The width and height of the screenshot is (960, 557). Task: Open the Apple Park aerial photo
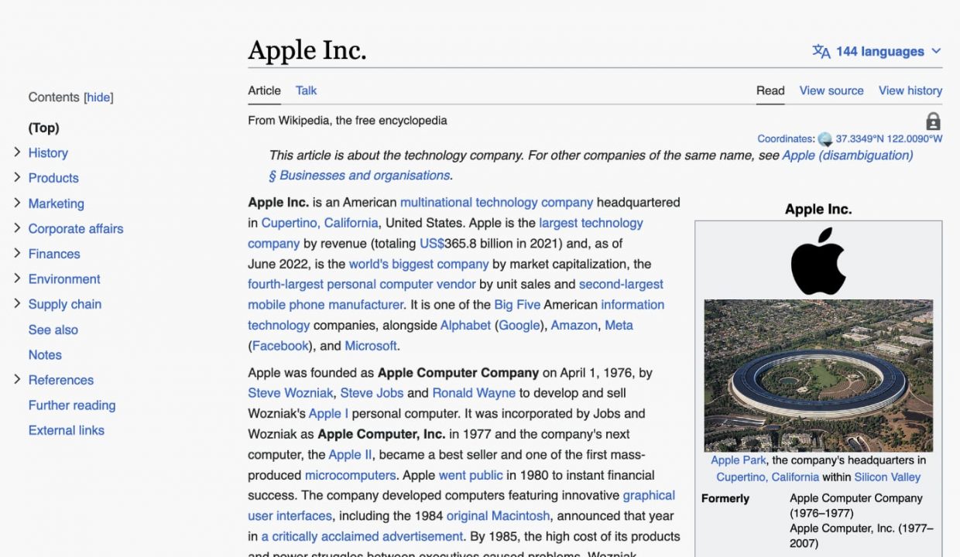pos(818,375)
